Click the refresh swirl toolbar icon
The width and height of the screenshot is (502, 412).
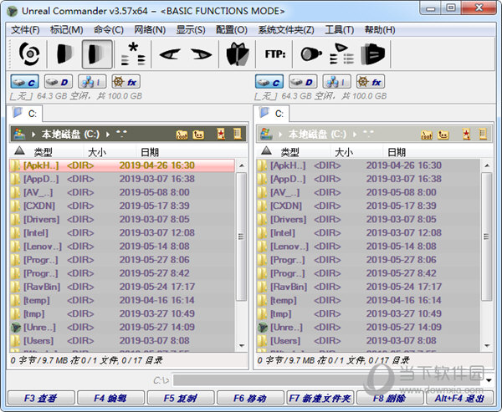tap(29, 53)
